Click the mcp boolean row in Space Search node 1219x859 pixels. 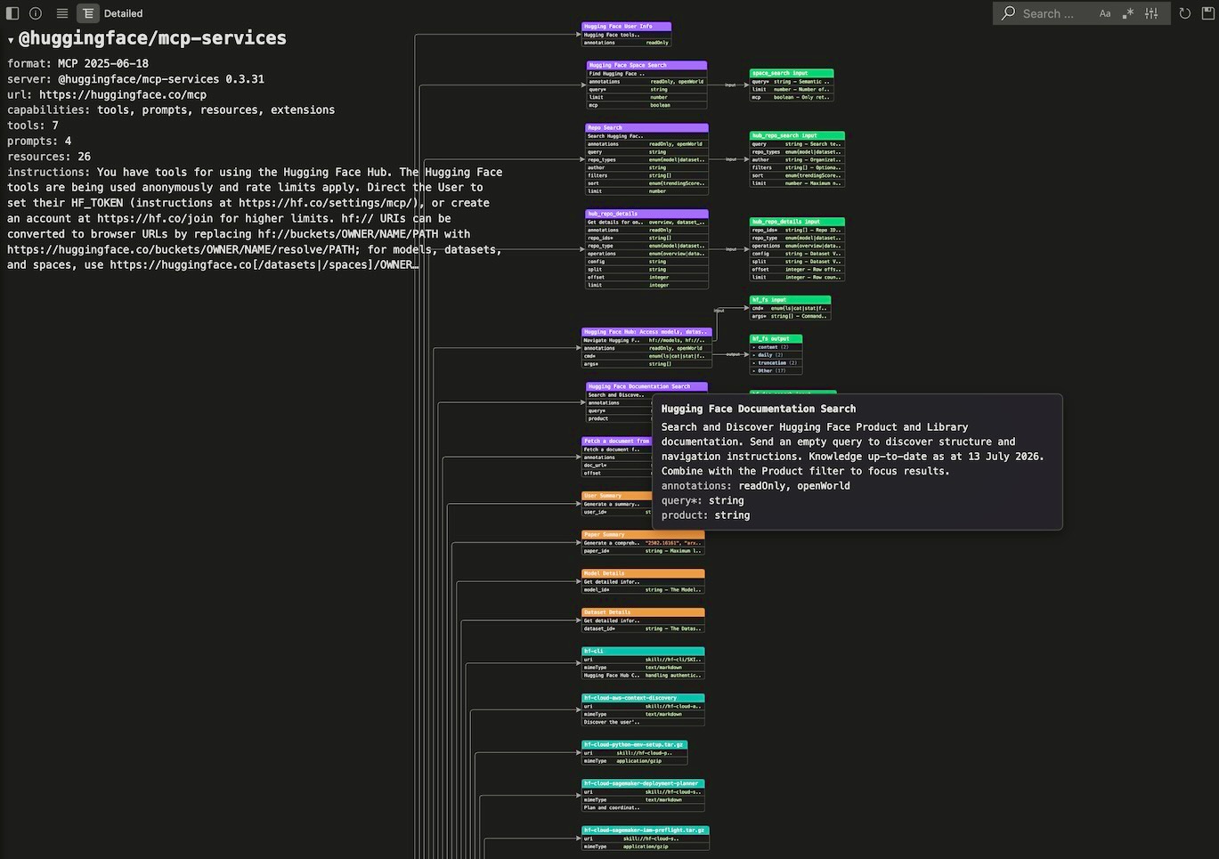click(646, 105)
